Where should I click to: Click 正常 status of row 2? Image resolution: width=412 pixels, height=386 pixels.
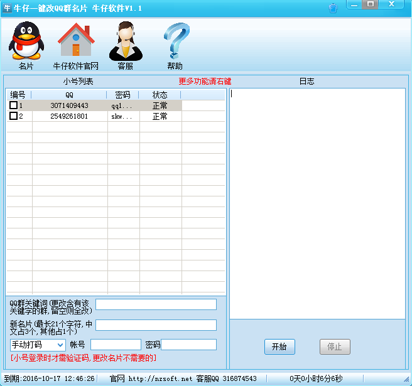(x=160, y=116)
